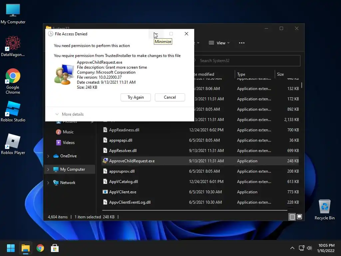
Task: Maximize the System32 Explorer window
Action: tap(281, 29)
